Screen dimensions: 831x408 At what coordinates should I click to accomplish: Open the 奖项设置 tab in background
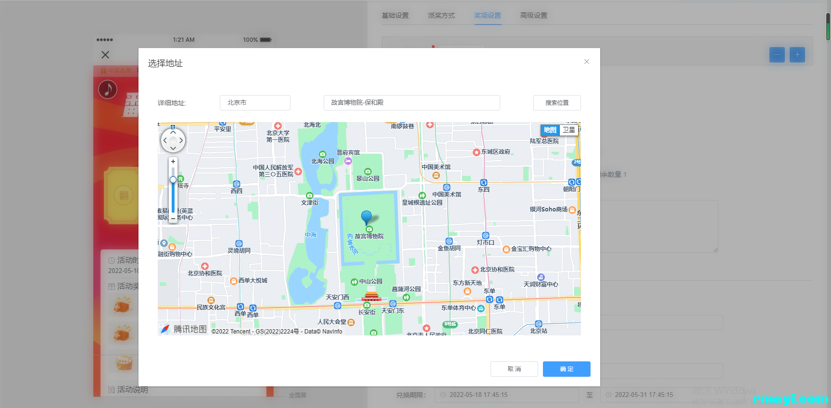[488, 15]
